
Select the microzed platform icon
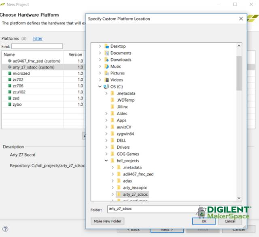click(x=9, y=74)
